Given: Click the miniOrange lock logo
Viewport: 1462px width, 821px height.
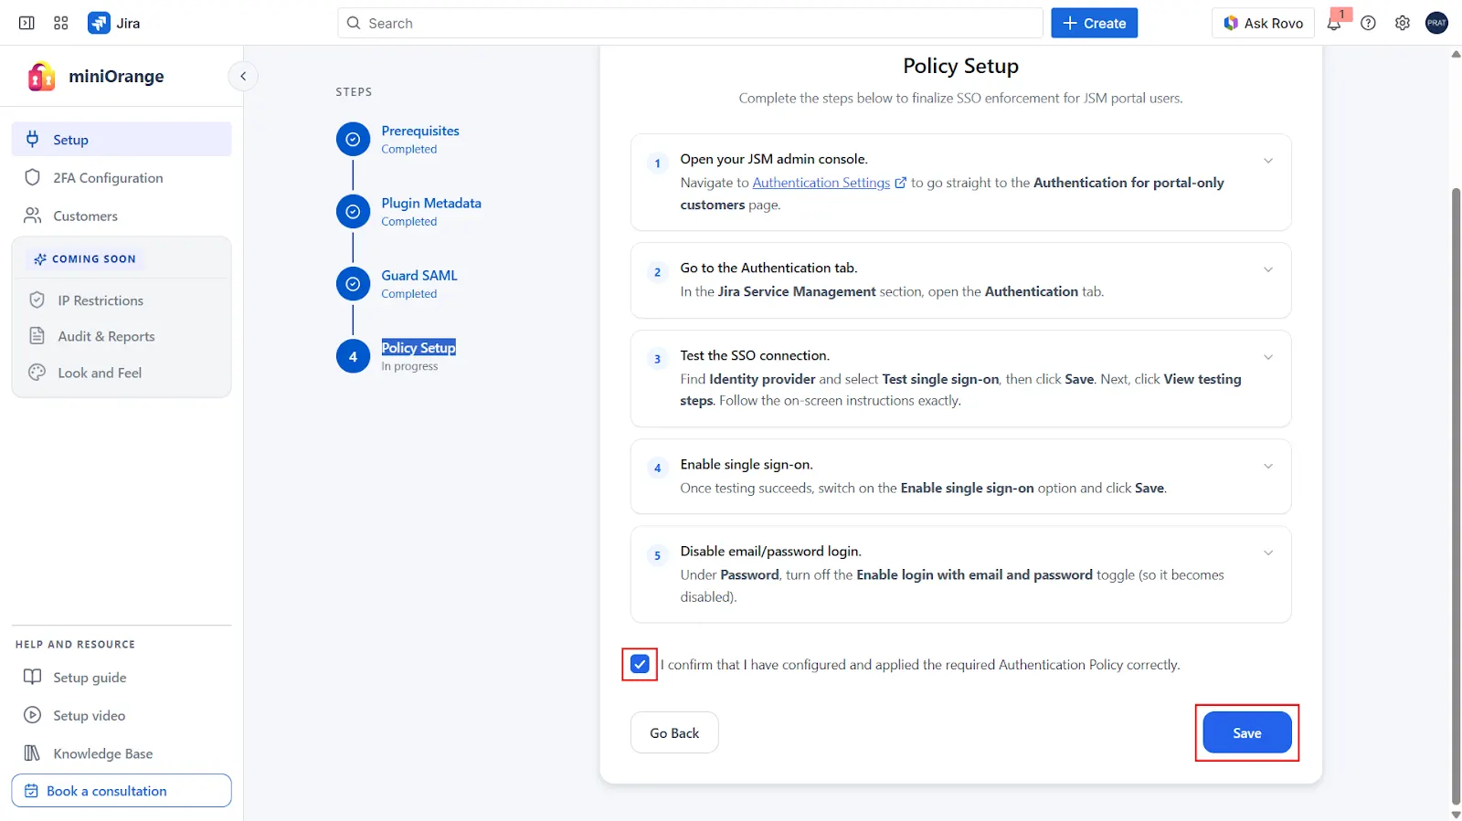Looking at the screenshot, I should pyautogui.click(x=41, y=77).
